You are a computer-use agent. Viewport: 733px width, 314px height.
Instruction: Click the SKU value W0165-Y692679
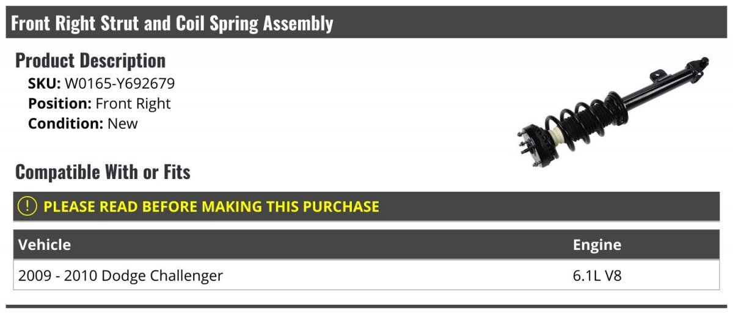[120, 84]
